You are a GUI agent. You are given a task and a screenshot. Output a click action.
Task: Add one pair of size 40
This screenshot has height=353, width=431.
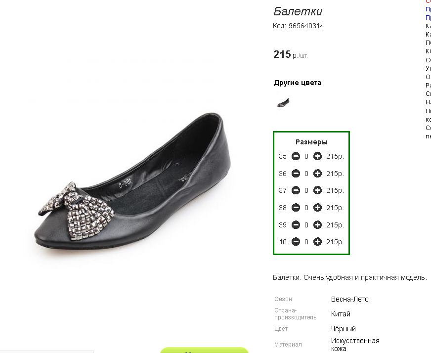point(317,242)
